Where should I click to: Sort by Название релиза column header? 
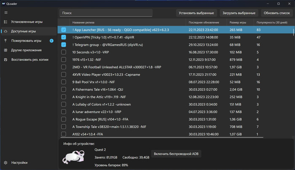pyautogui.click(x=84, y=22)
